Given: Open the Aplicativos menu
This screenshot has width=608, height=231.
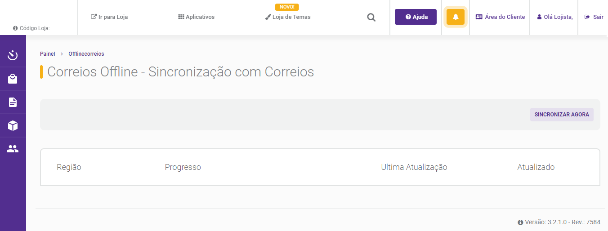Looking at the screenshot, I should click(x=197, y=17).
